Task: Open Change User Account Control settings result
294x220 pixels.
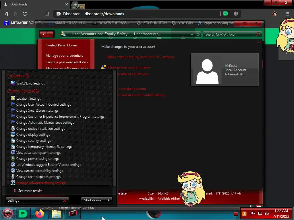Action: (x=41, y=105)
